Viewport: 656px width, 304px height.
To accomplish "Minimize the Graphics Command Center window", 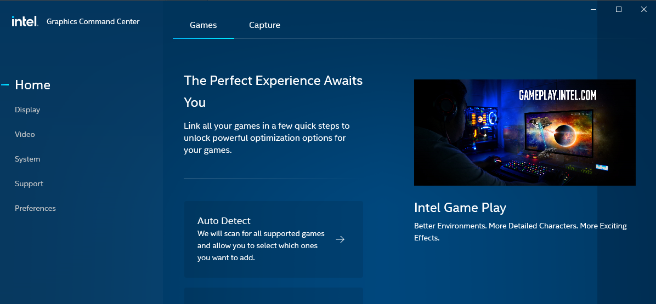I will [x=593, y=9].
